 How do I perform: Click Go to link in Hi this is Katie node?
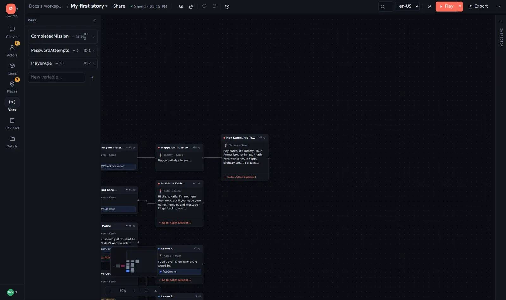tap(175, 223)
